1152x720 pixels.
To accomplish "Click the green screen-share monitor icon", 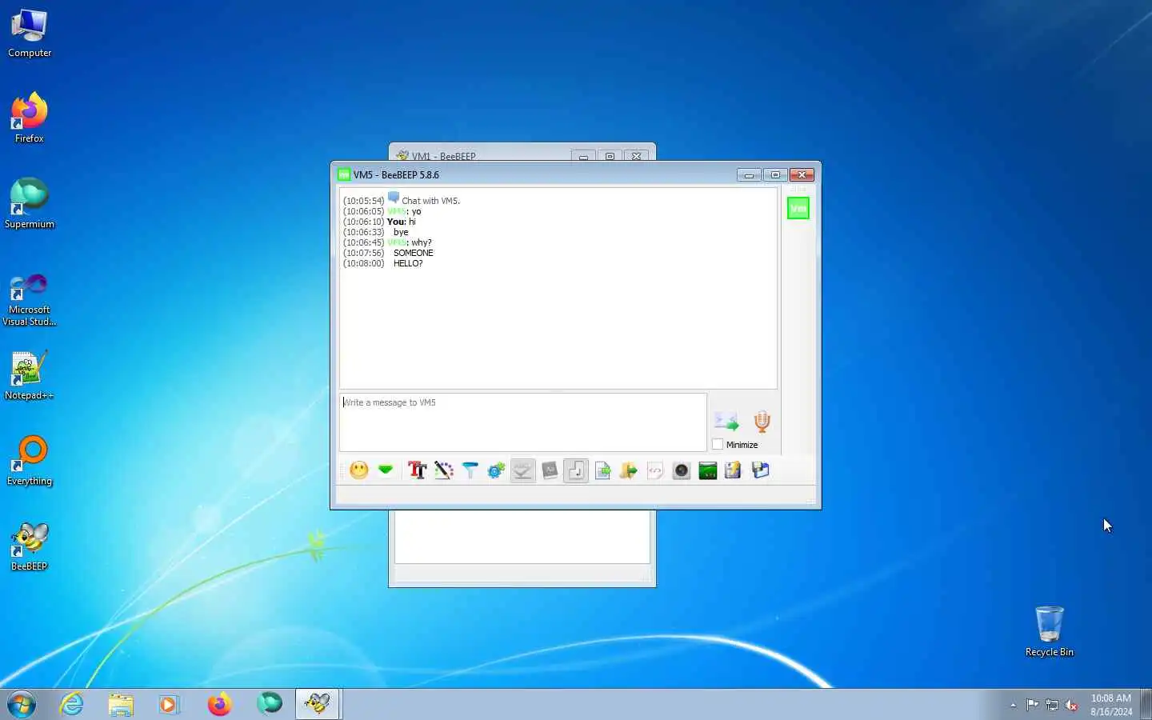I will (x=708, y=470).
